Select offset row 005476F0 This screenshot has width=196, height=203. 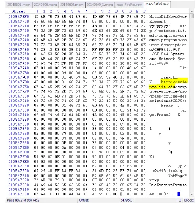(19, 16)
